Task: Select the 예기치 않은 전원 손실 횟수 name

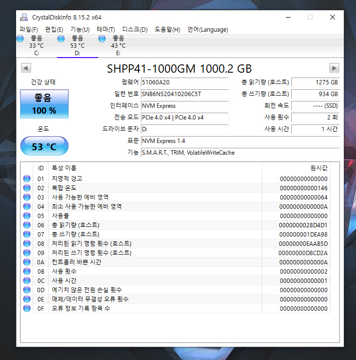Action: pos(87,290)
